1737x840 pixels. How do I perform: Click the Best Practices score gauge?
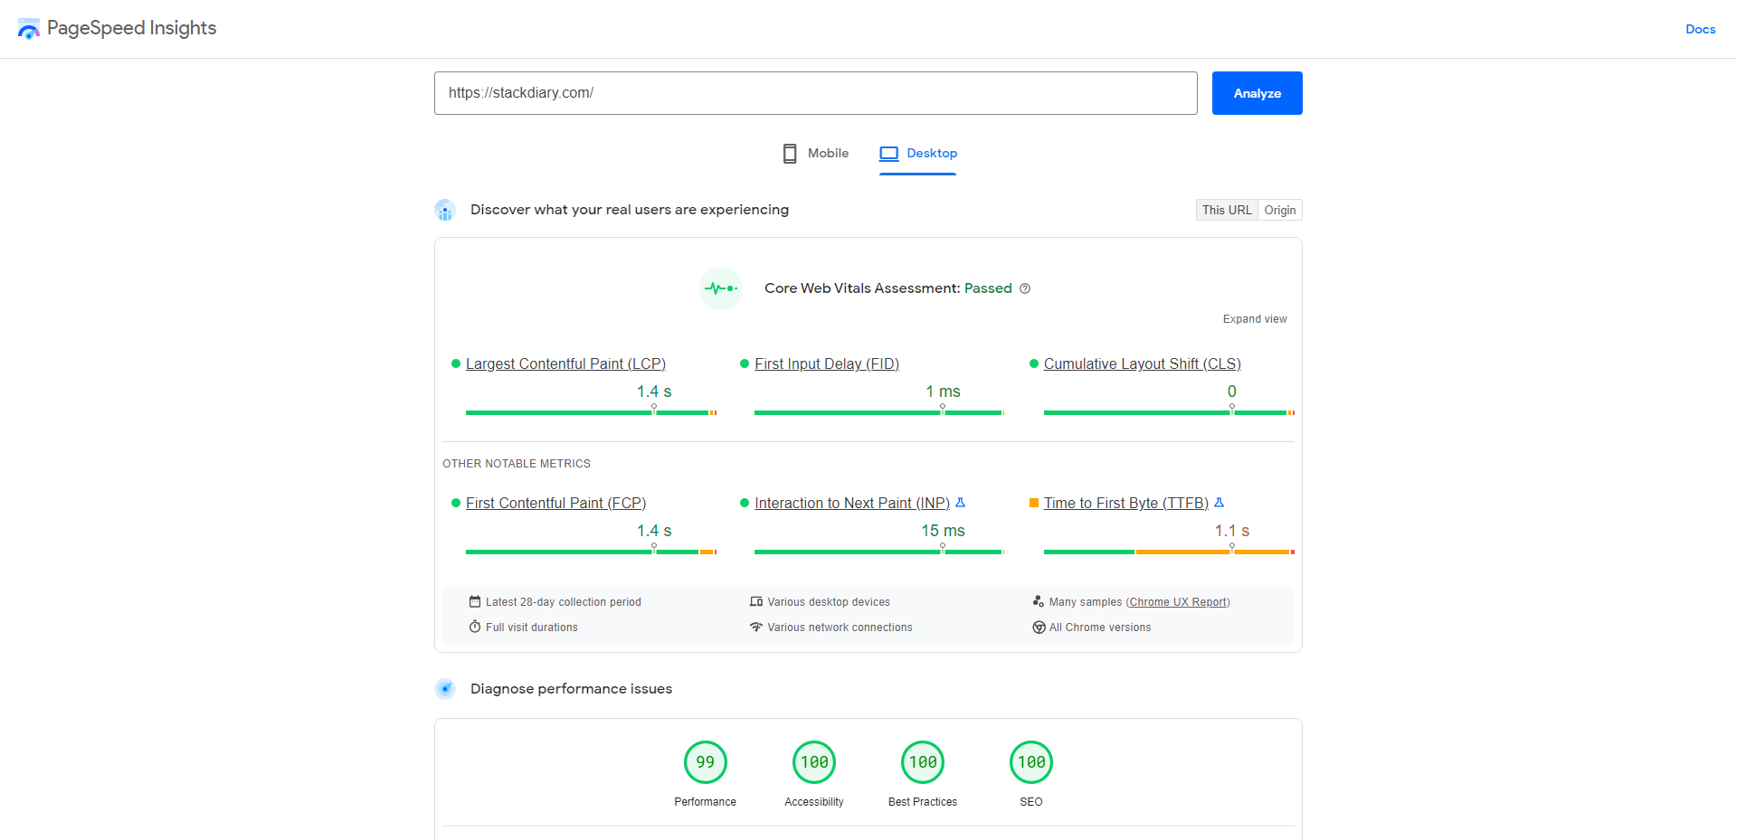pyautogui.click(x=923, y=762)
